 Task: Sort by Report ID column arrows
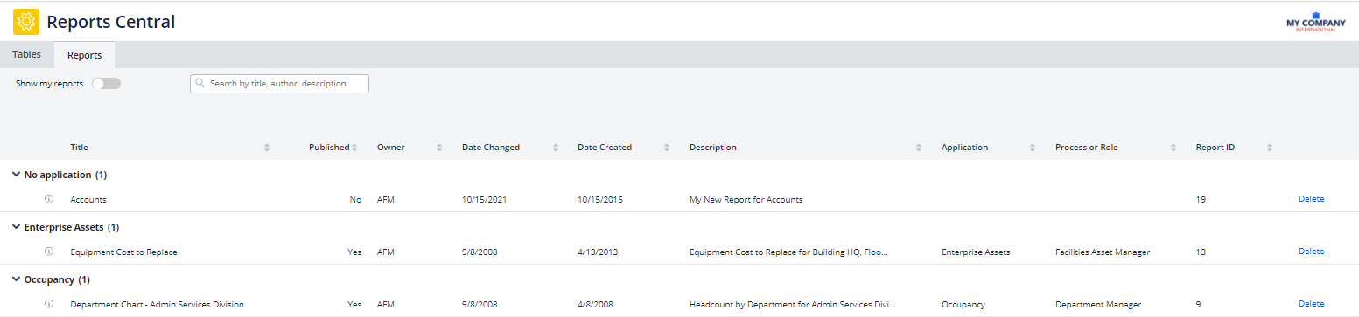pyautogui.click(x=1269, y=148)
